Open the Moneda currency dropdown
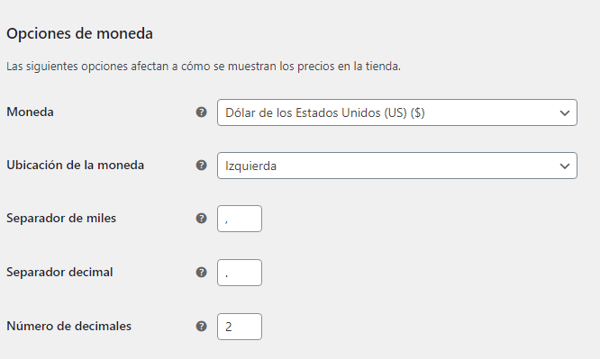 tap(397, 112)
